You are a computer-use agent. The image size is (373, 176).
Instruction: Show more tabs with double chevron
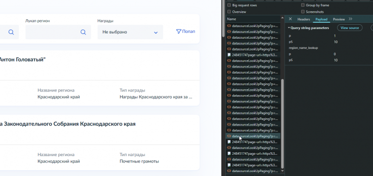pyautogui.click(x=350, y=19)
